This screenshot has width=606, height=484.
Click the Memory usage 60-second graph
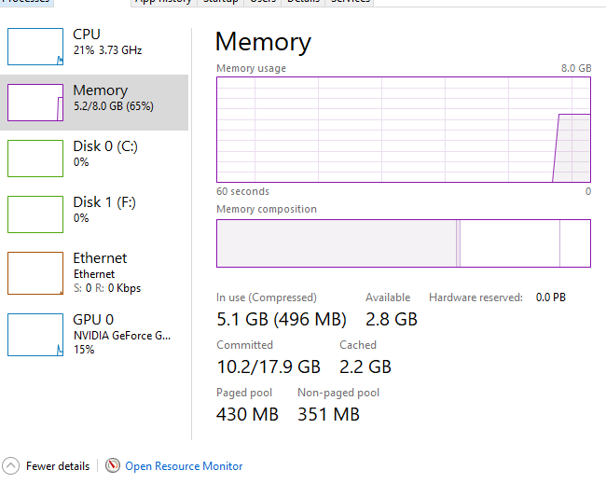coord(403,130)
